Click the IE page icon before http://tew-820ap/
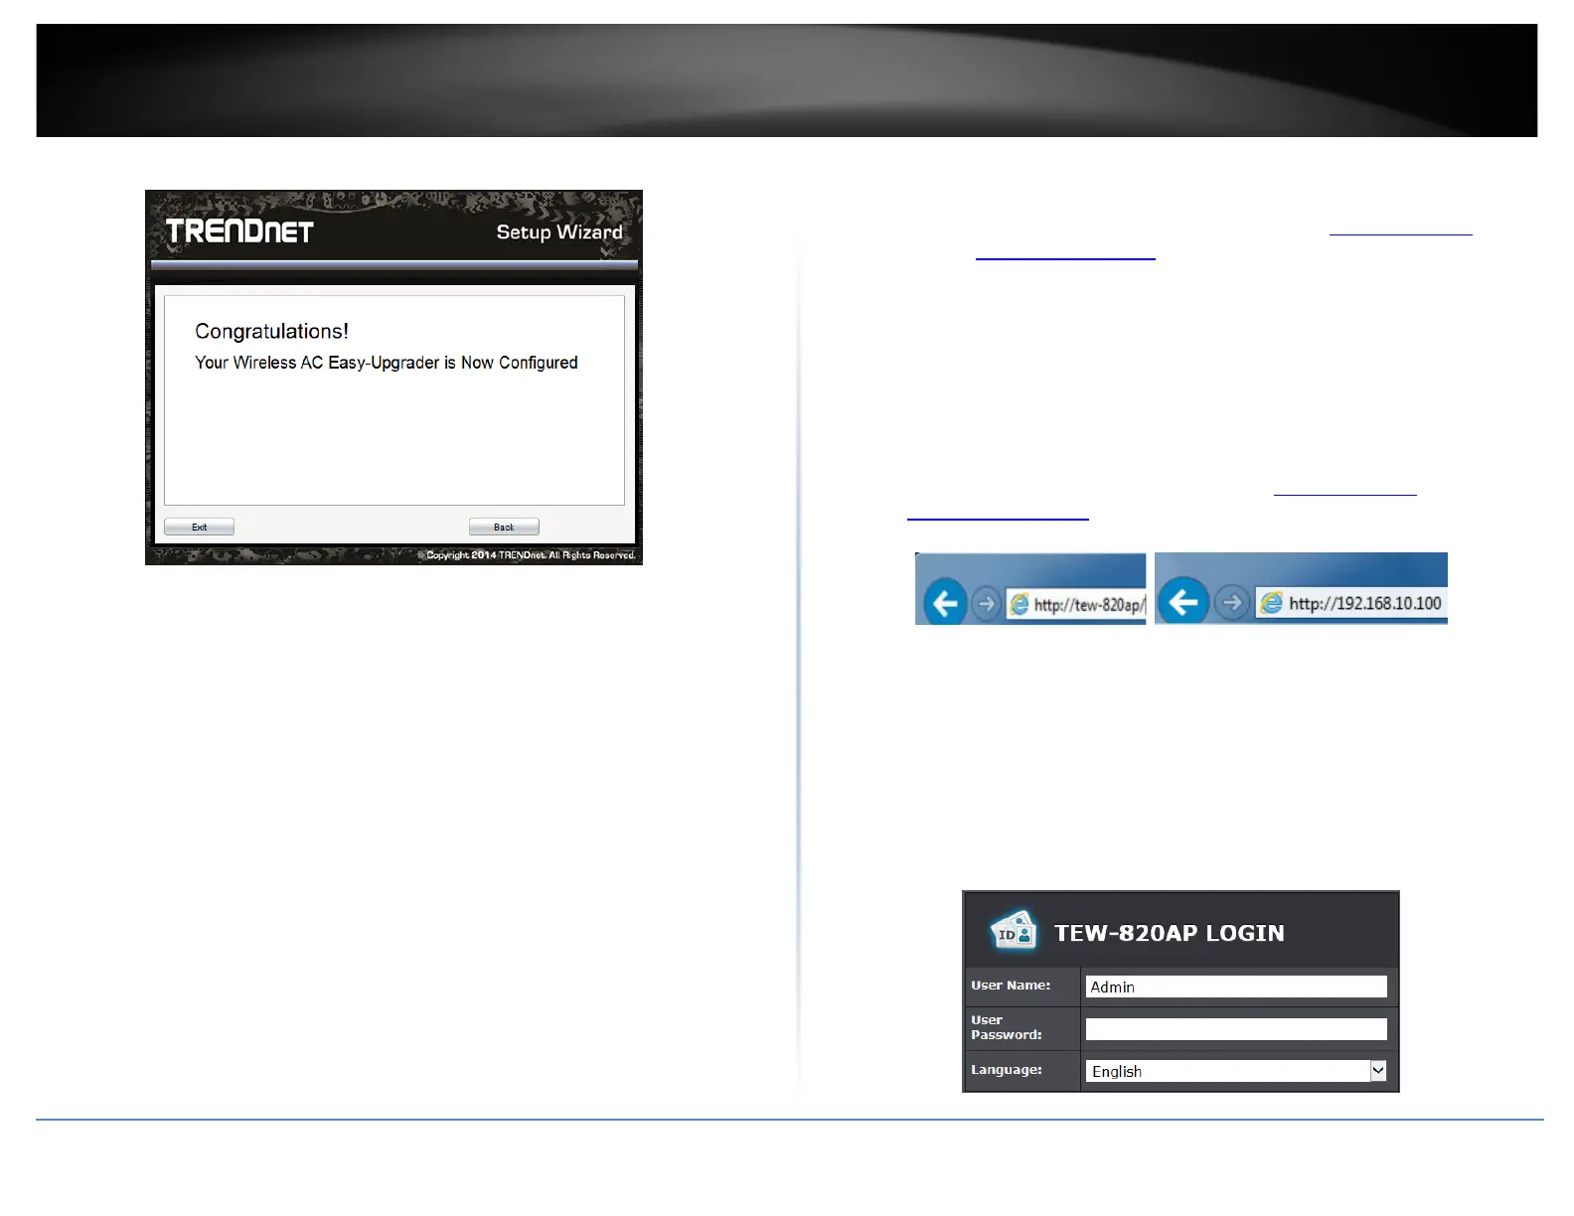Image resolution: width=1574 pixels, height=1216 pixels. pos(1020,604)
